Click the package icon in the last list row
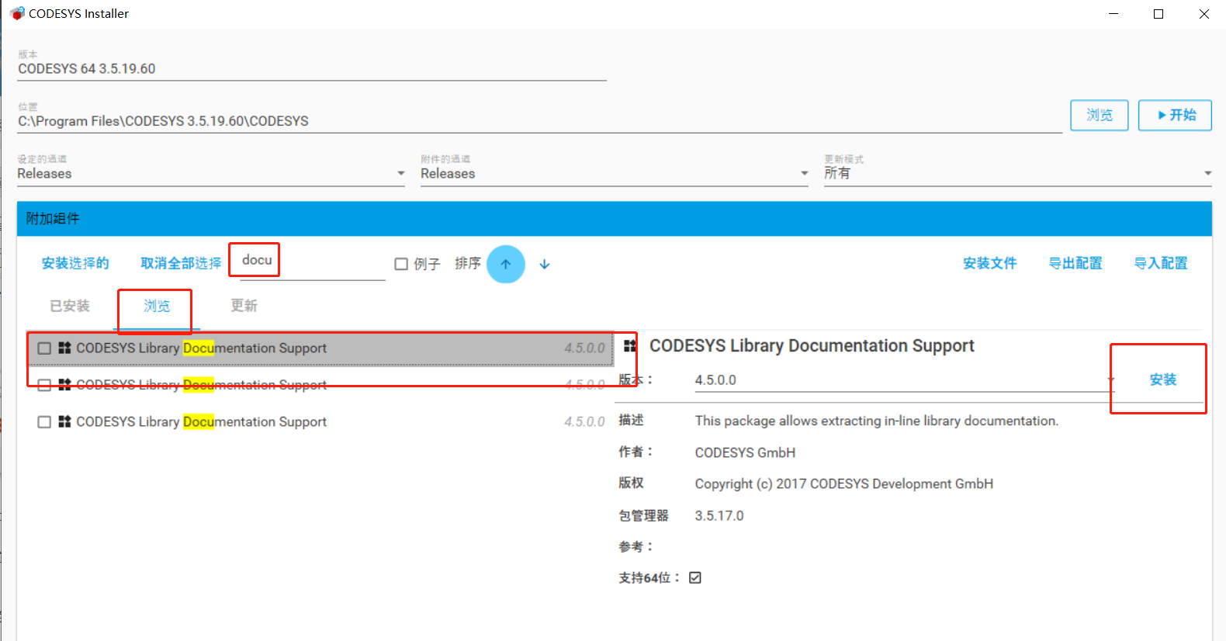1226x641 pixels. tap(65, 421)
